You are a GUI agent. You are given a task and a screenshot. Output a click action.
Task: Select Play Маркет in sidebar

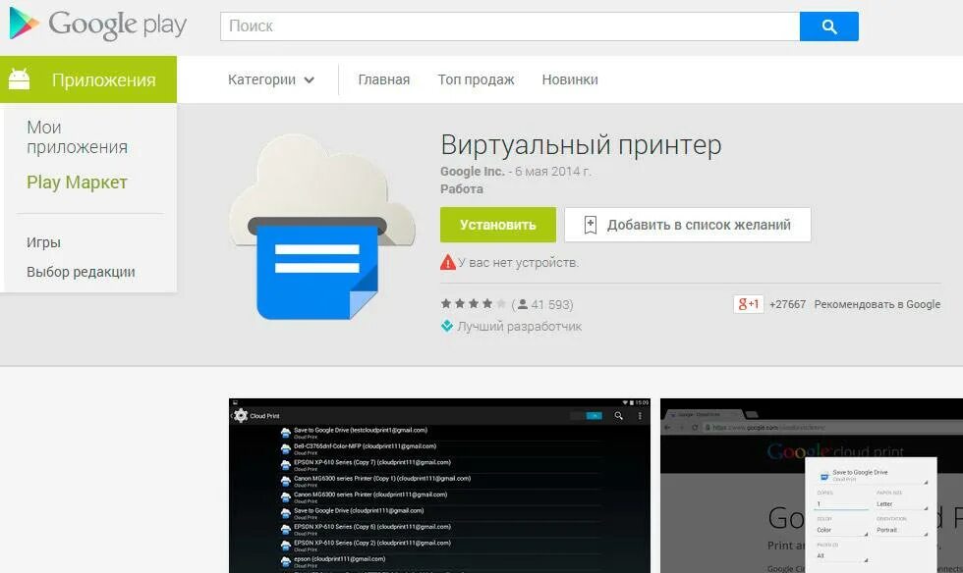(x=77, y=182)
